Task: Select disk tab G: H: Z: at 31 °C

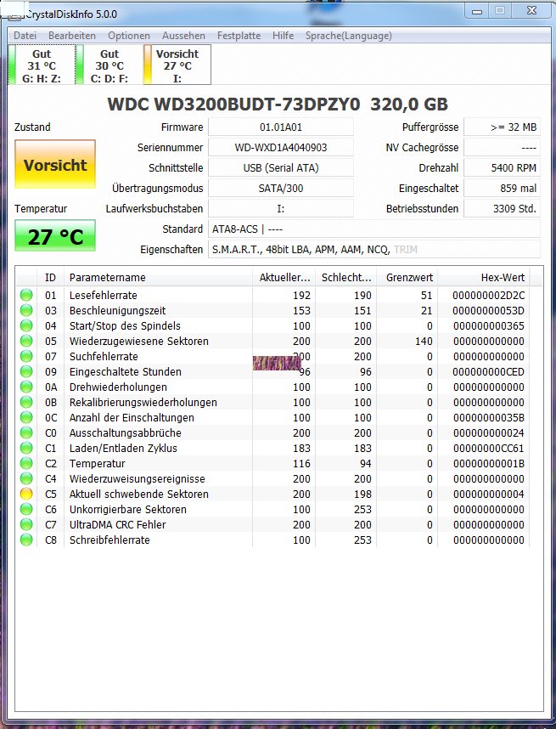Action: click(x=42, y=65)
